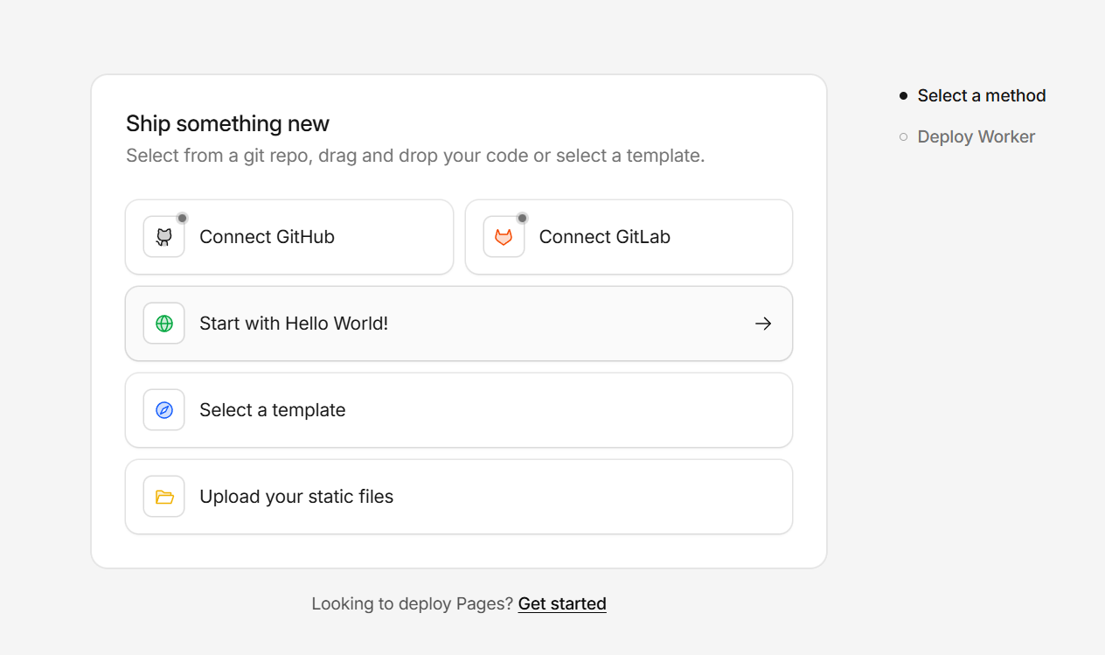Screen dimensions: 1105x655
Task: Jump to the Deploy Worker step
Action: 976,136
